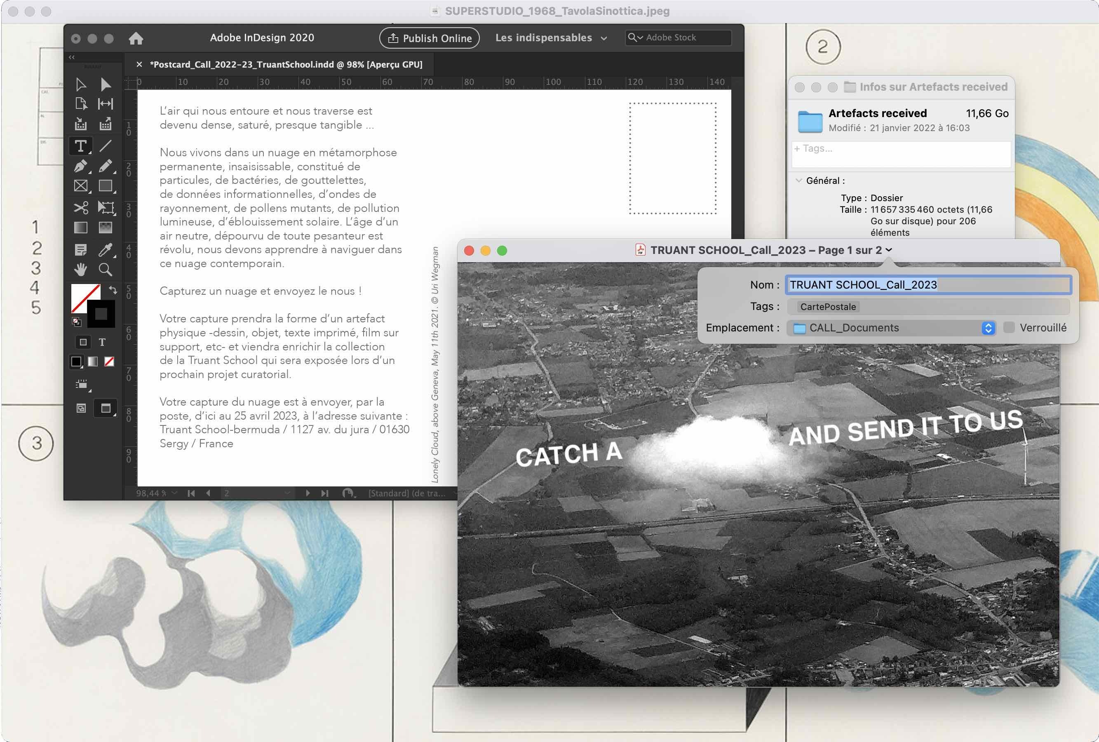Select the Pencil tool

tap(106, 166)
